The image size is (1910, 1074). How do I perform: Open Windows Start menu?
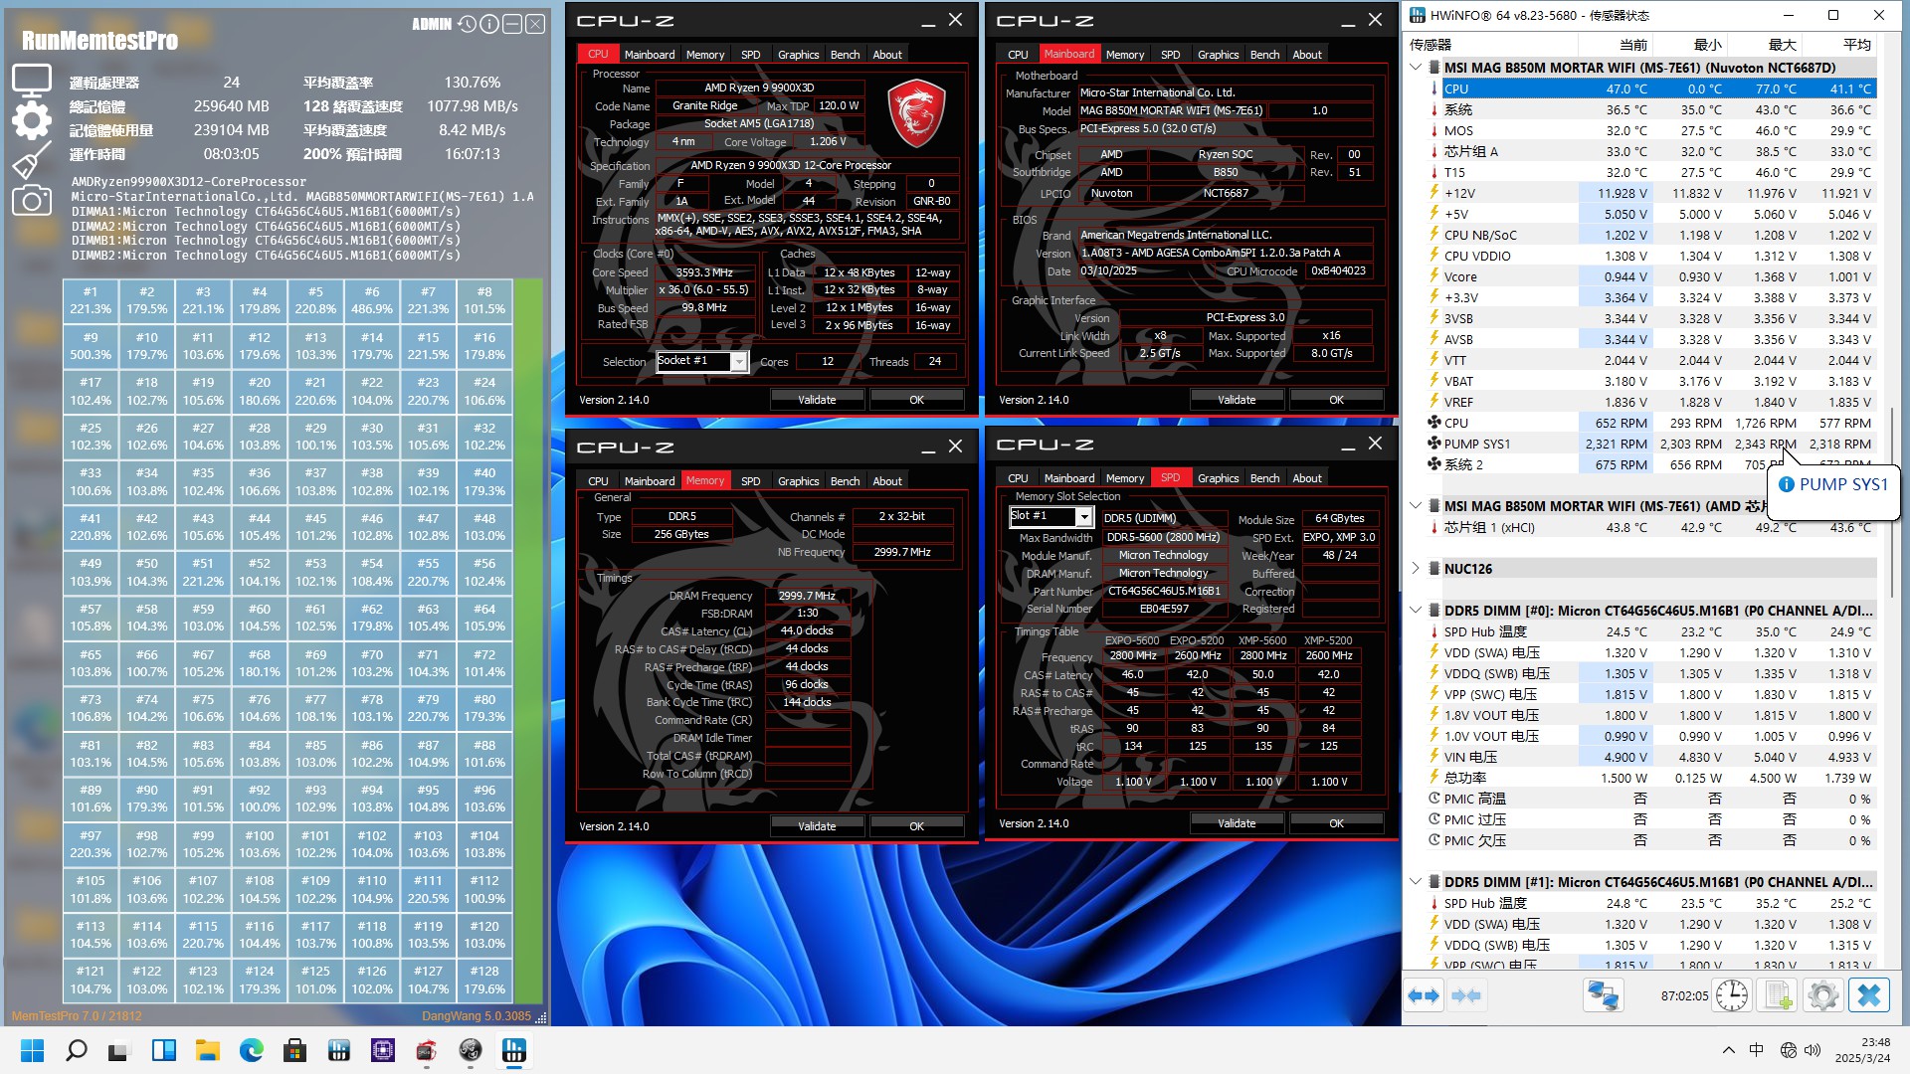tap(32, 1050)
